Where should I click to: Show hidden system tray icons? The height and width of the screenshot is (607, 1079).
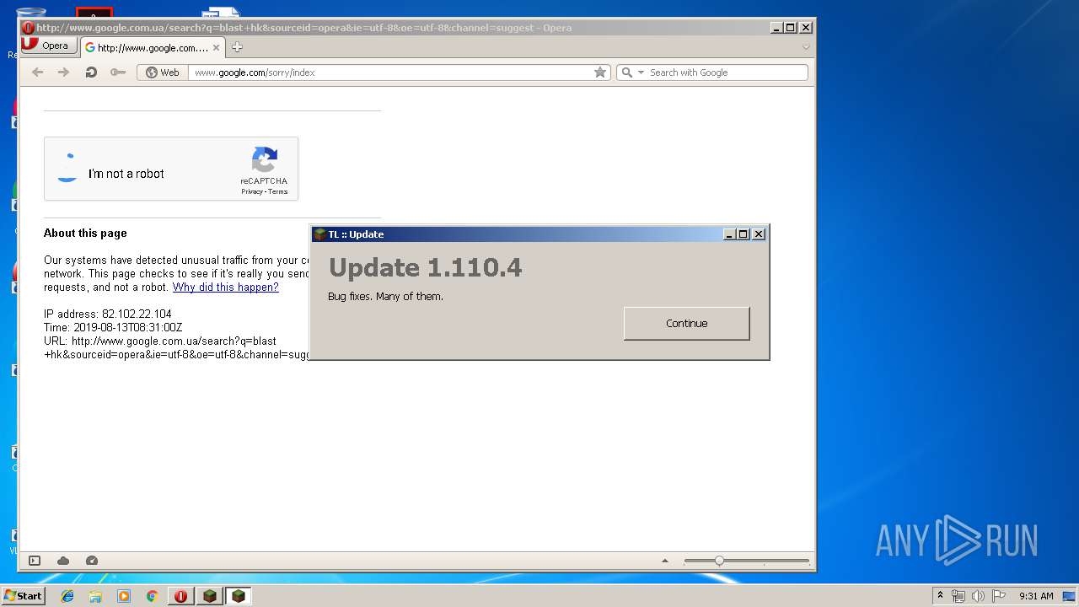pyautogui.click(x=940, y=596)
